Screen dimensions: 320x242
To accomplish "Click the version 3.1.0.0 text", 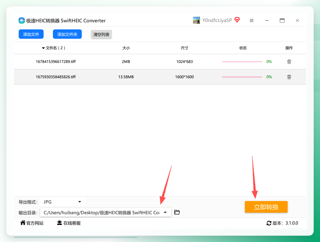I will 292,223.
